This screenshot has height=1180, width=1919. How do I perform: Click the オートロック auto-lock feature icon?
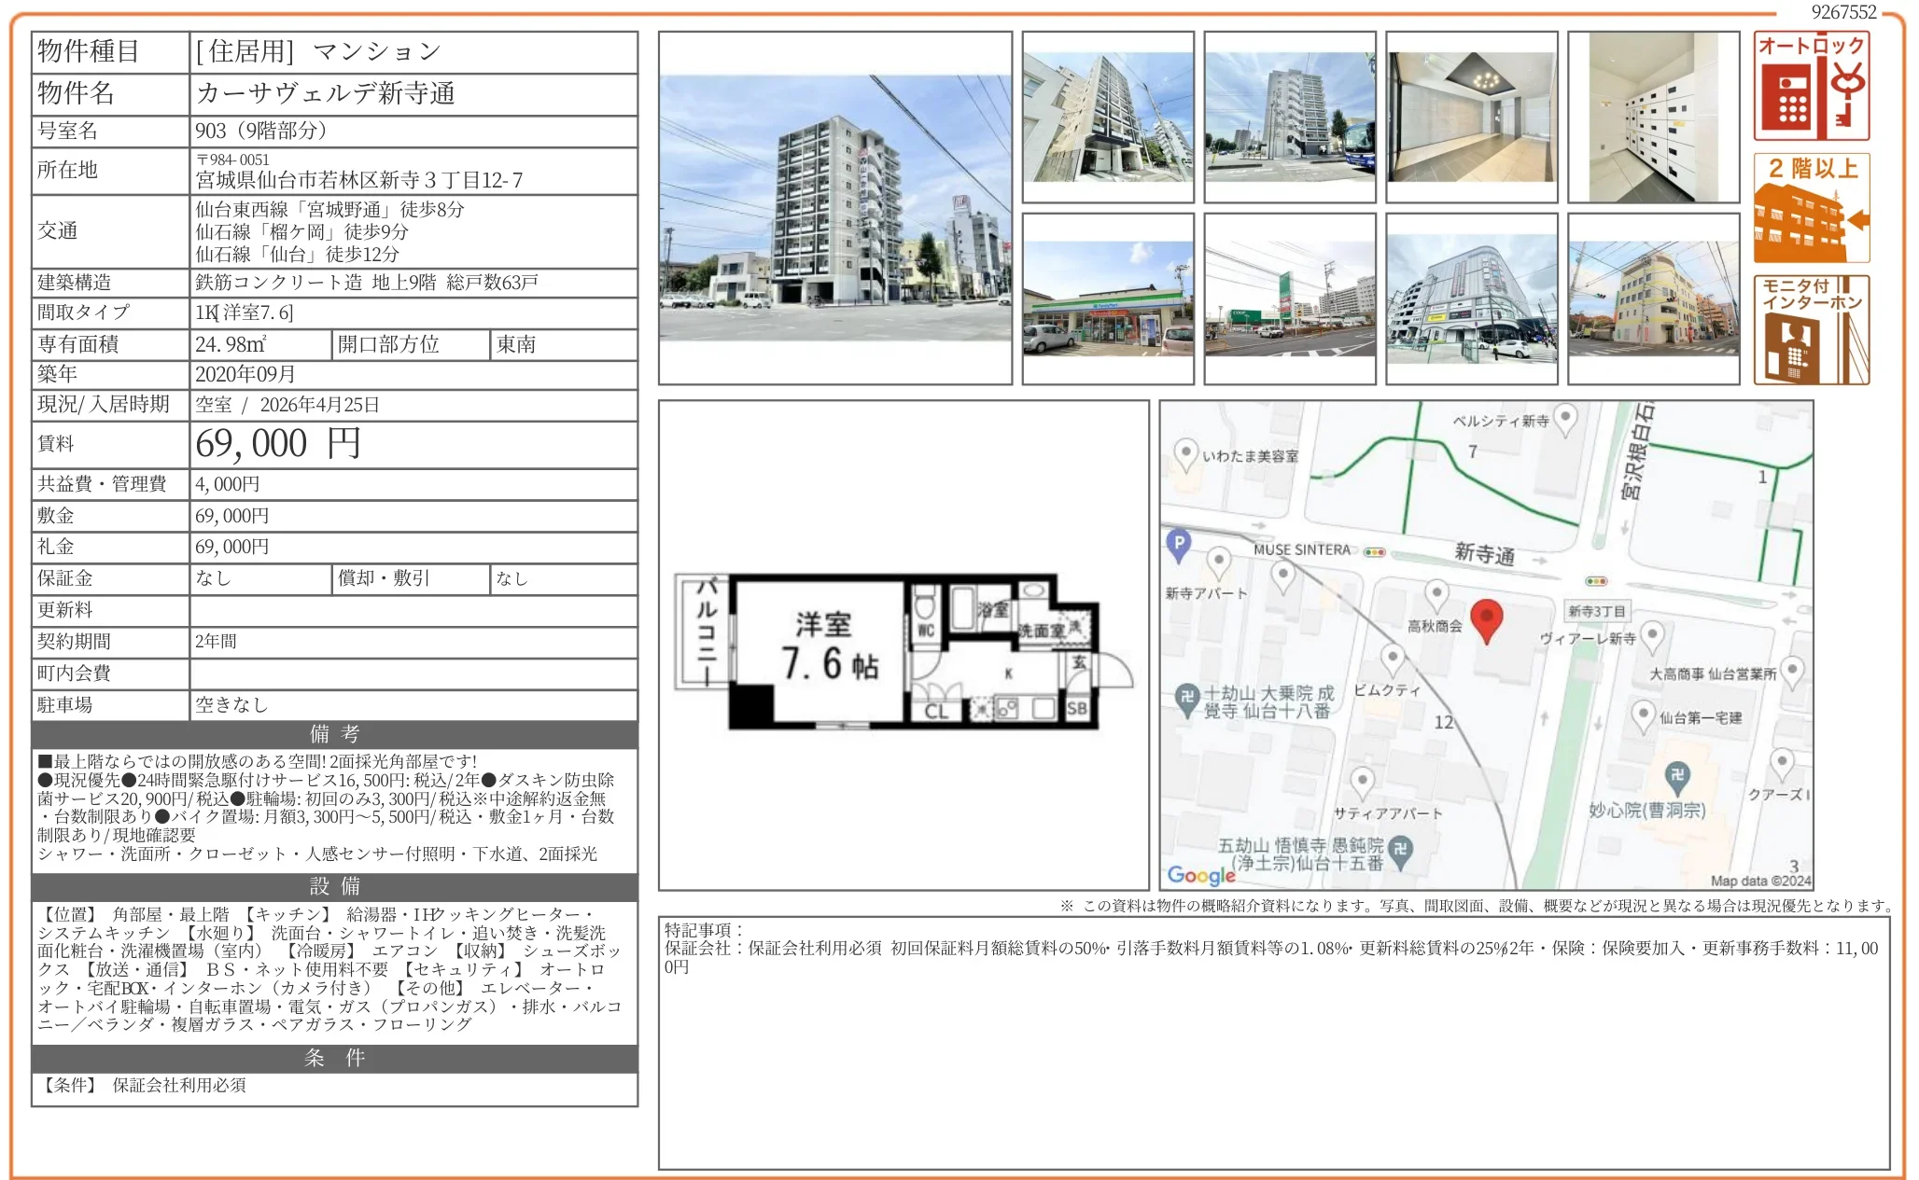(1811, 86)
